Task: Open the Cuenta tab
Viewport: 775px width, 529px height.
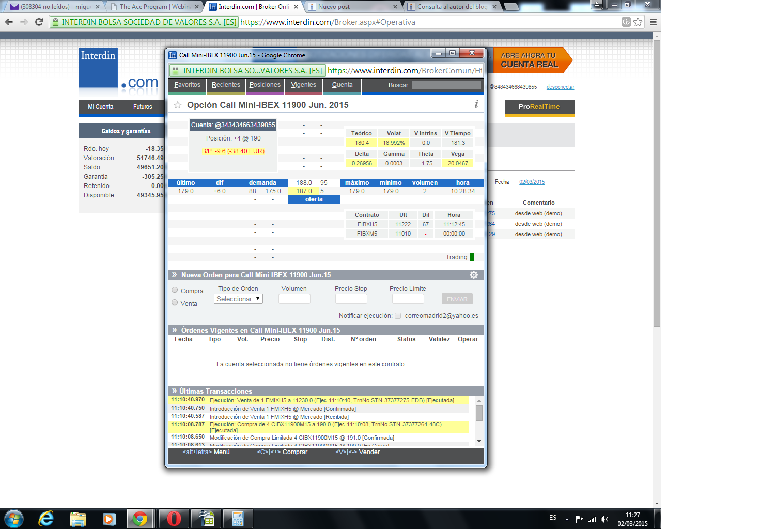Action: point(342,85)
